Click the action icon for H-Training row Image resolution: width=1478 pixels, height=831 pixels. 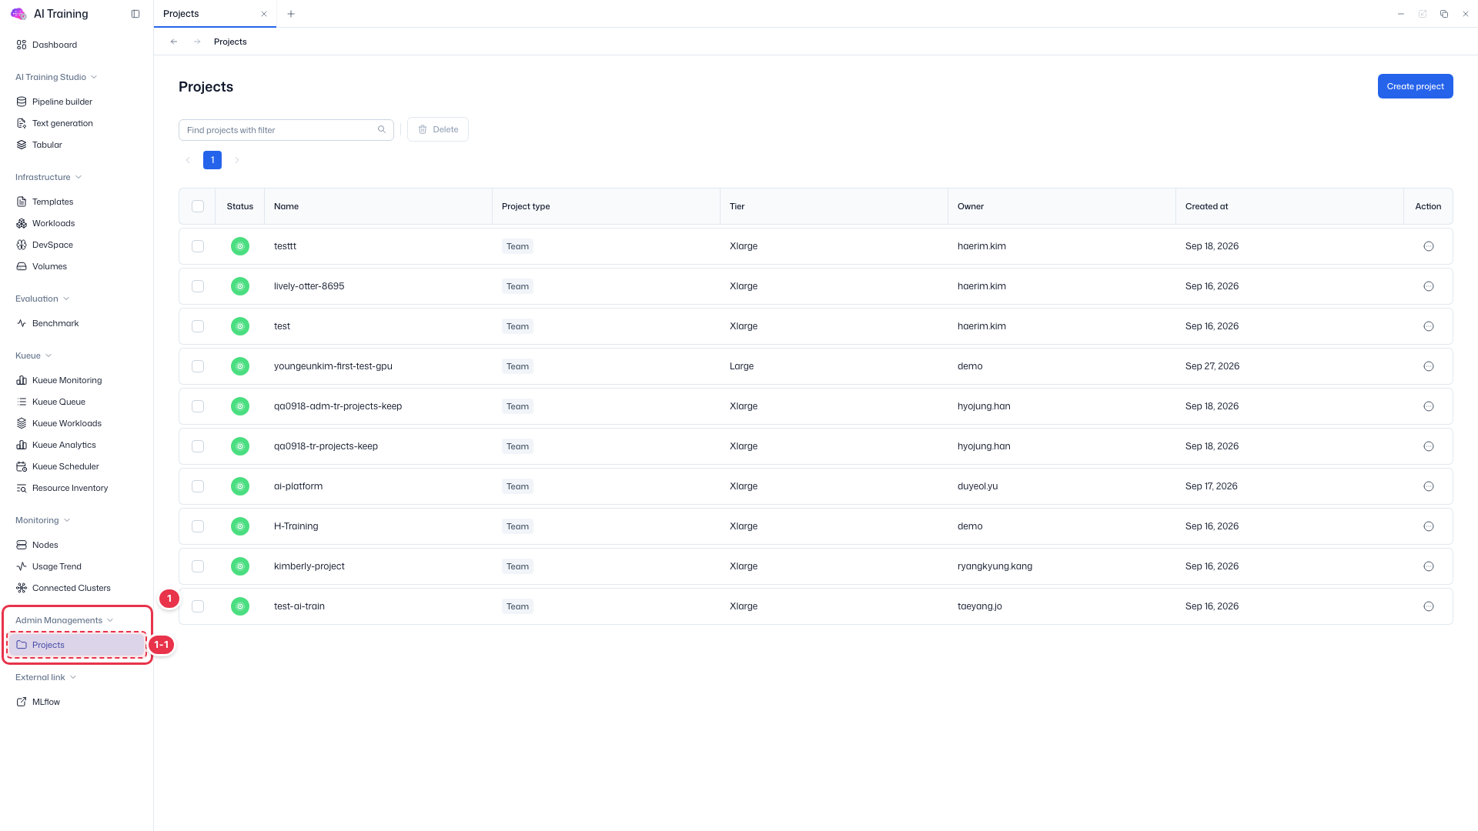click(x=1429, y=526)
